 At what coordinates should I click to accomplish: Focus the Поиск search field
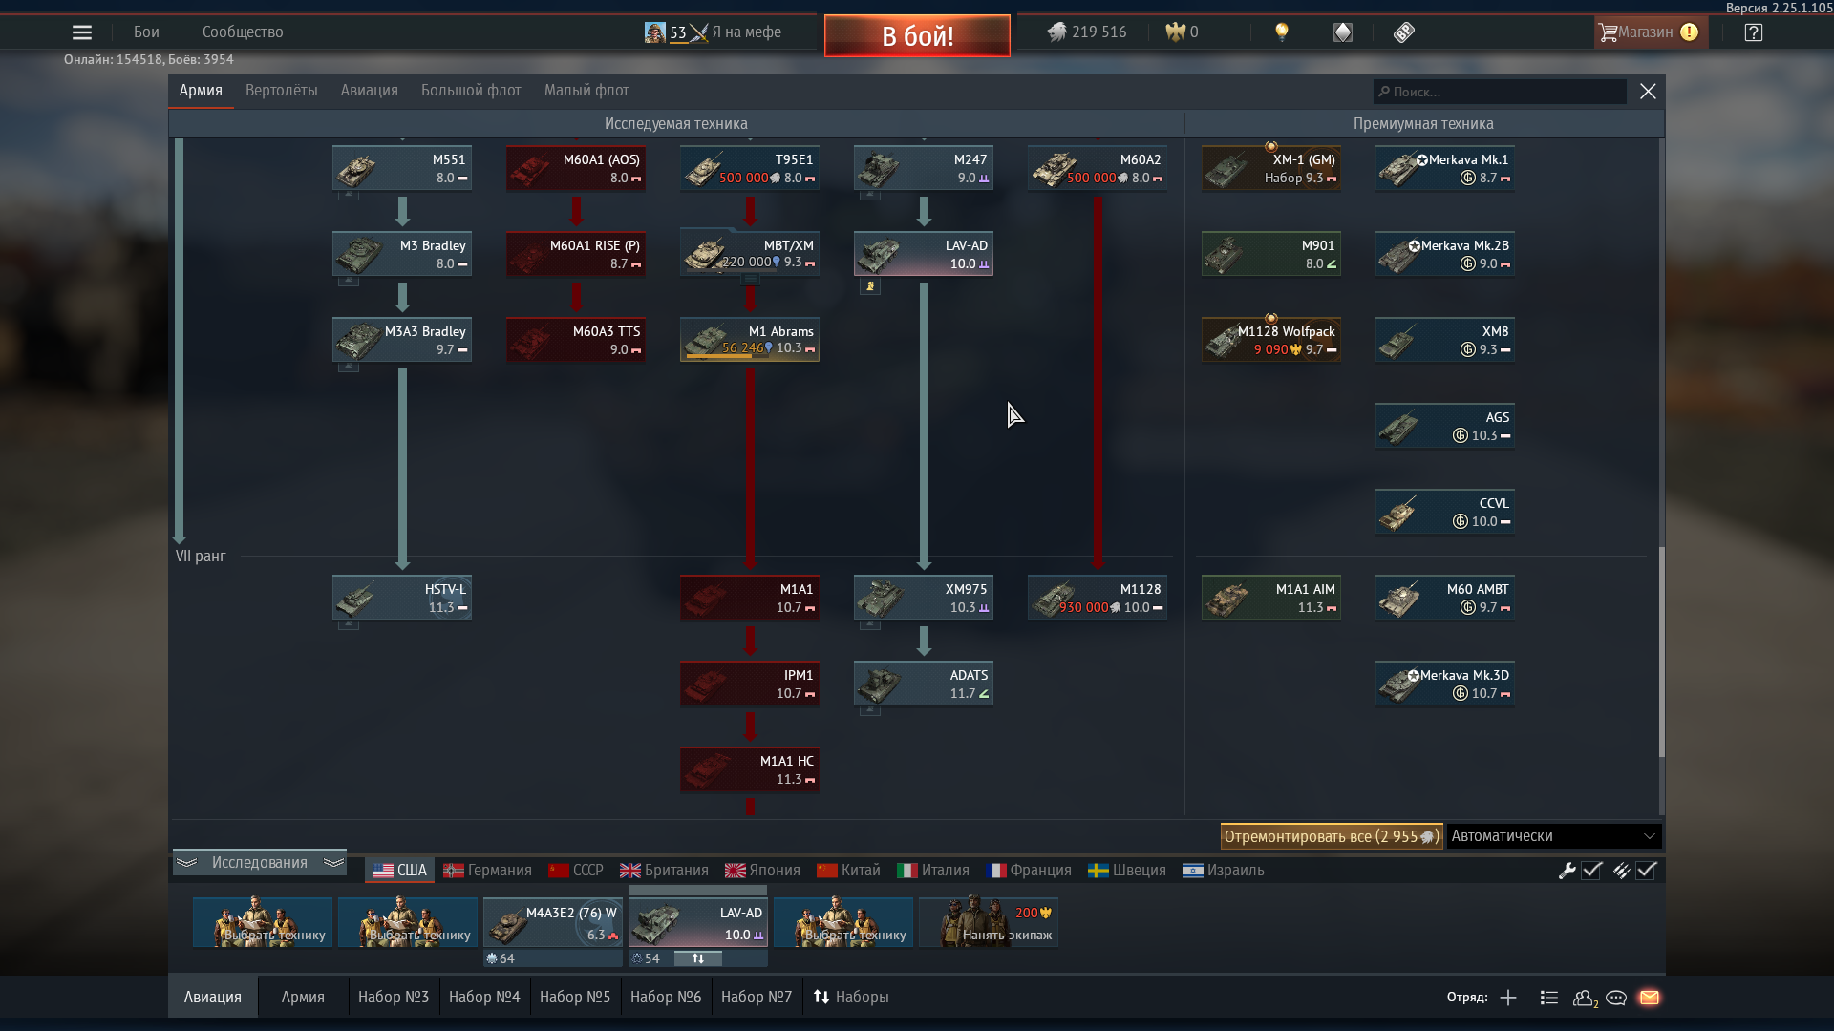coord(1500,92)
